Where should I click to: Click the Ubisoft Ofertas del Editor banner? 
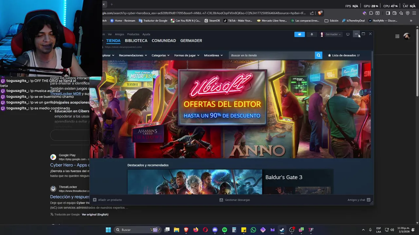[230, 109]
